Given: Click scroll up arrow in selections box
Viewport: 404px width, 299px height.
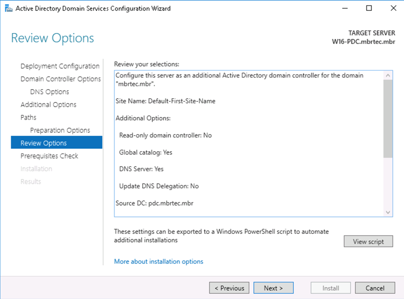Looking at the screenshot, I should pyautogui.click(x=388, y=75).
